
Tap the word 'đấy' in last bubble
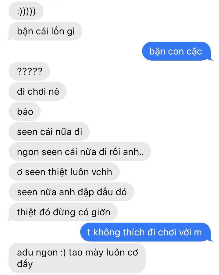25,264
